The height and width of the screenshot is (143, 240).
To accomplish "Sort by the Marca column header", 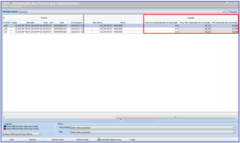I will (x=123, y=23).
